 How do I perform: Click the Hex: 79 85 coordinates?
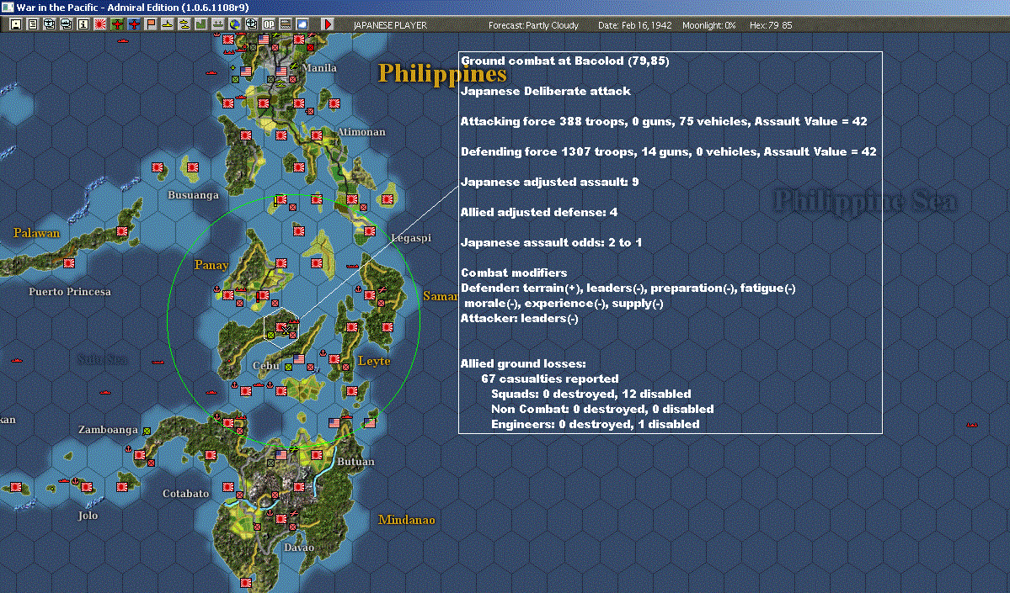[771, 25]
